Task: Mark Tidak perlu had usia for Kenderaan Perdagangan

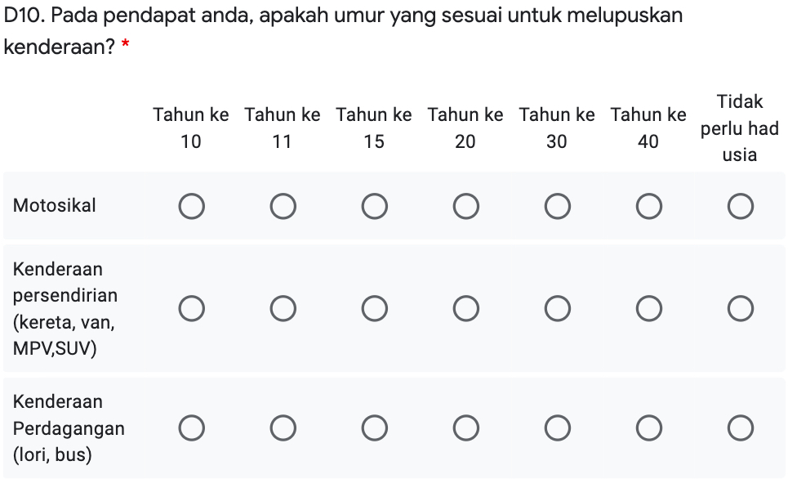Action: pyautogui.click(x=740, y=428)
